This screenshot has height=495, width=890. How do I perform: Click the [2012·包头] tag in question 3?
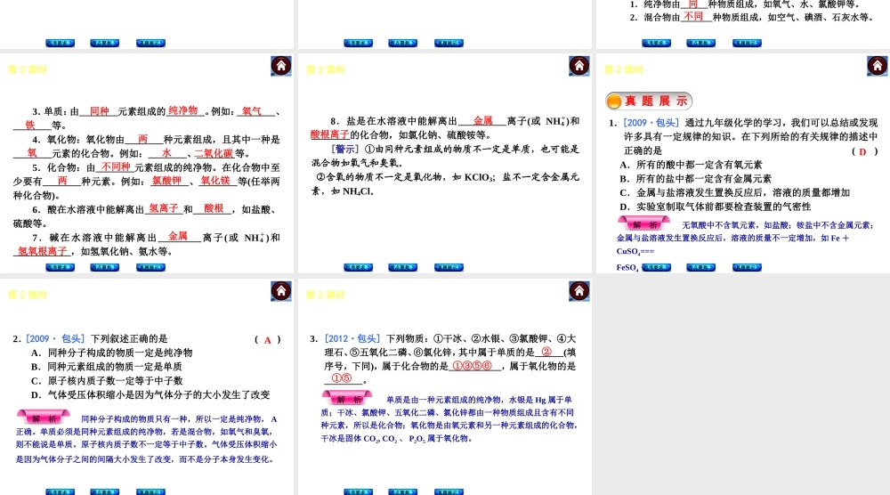(x=352, y=339)
